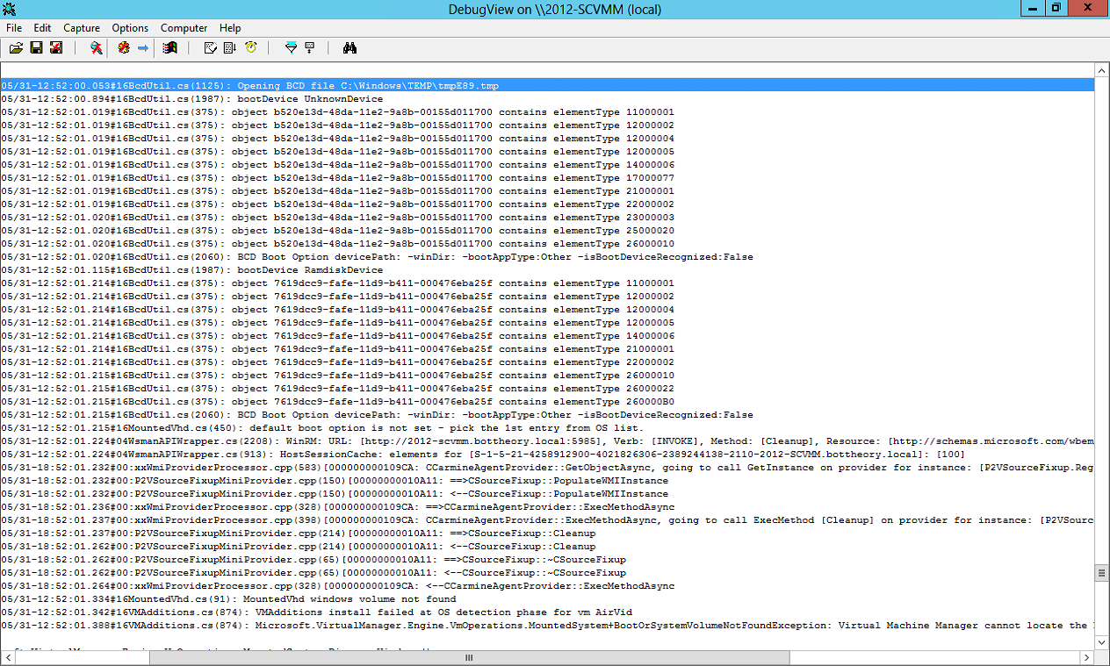The image size is (1110, 666).
Task: Open the Help menu
Action: tap(229, 27)
